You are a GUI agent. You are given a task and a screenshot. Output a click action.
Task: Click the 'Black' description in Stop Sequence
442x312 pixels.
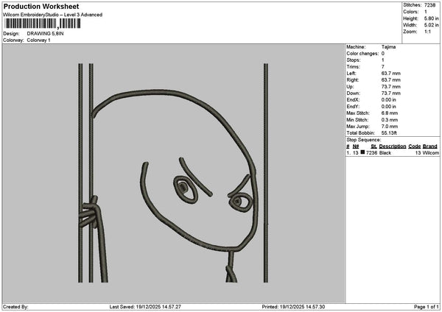coord(385,153)
